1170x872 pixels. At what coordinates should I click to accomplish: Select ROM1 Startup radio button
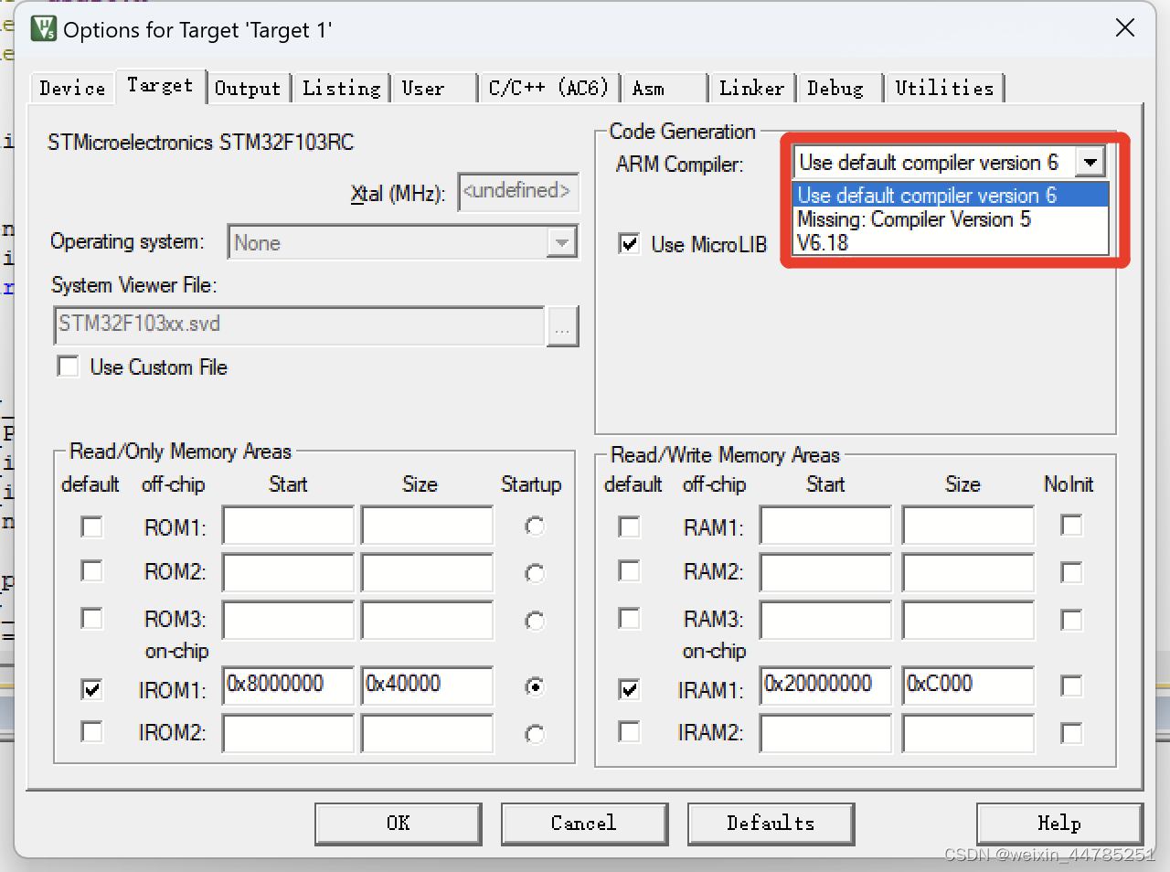pos(535,526)
